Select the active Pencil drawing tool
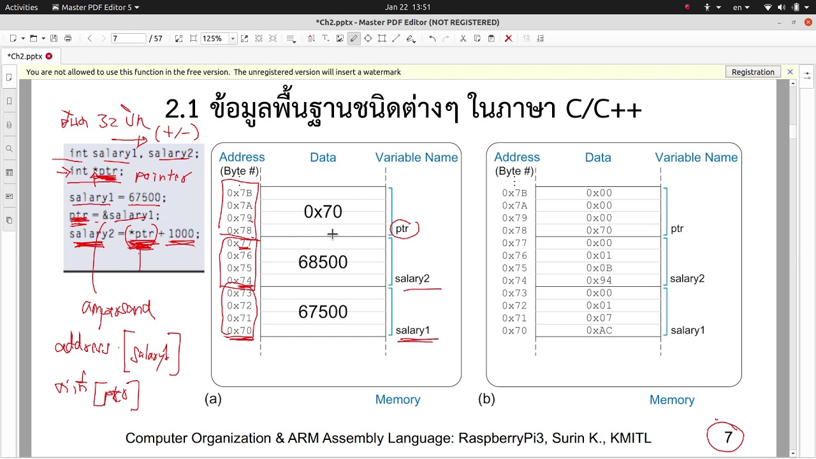The width and height of the screenshot is (816, 459). (354, 38)
